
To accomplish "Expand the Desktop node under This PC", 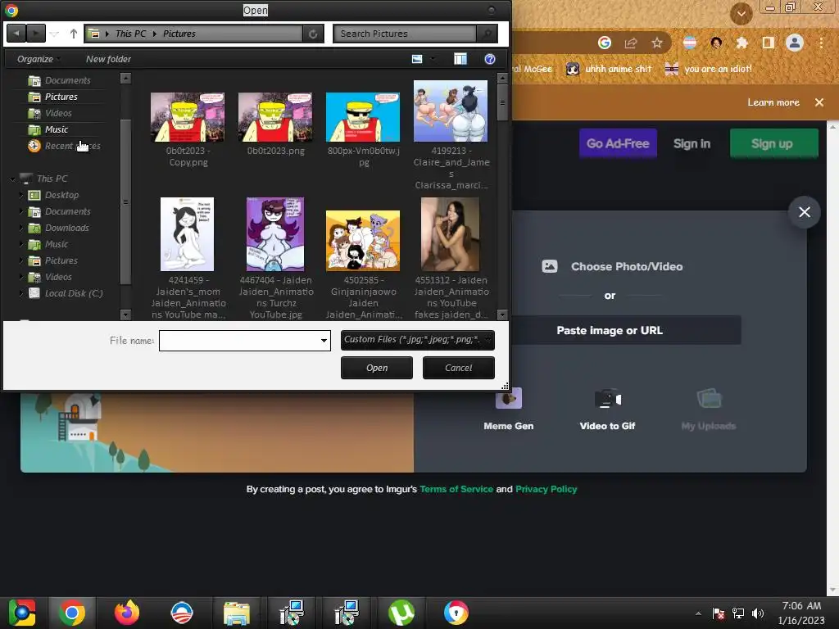I will [20, 195].
